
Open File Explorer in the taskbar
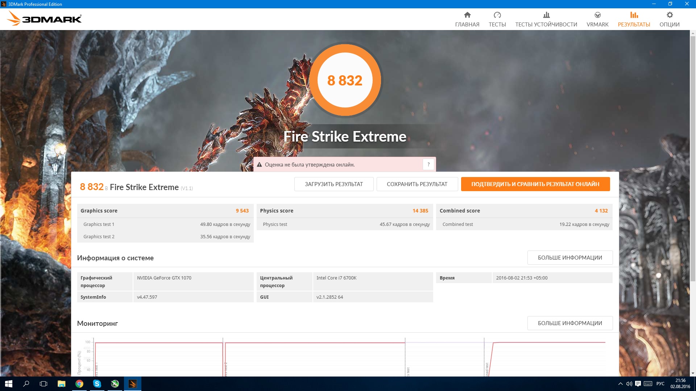[x=61, y=384]
